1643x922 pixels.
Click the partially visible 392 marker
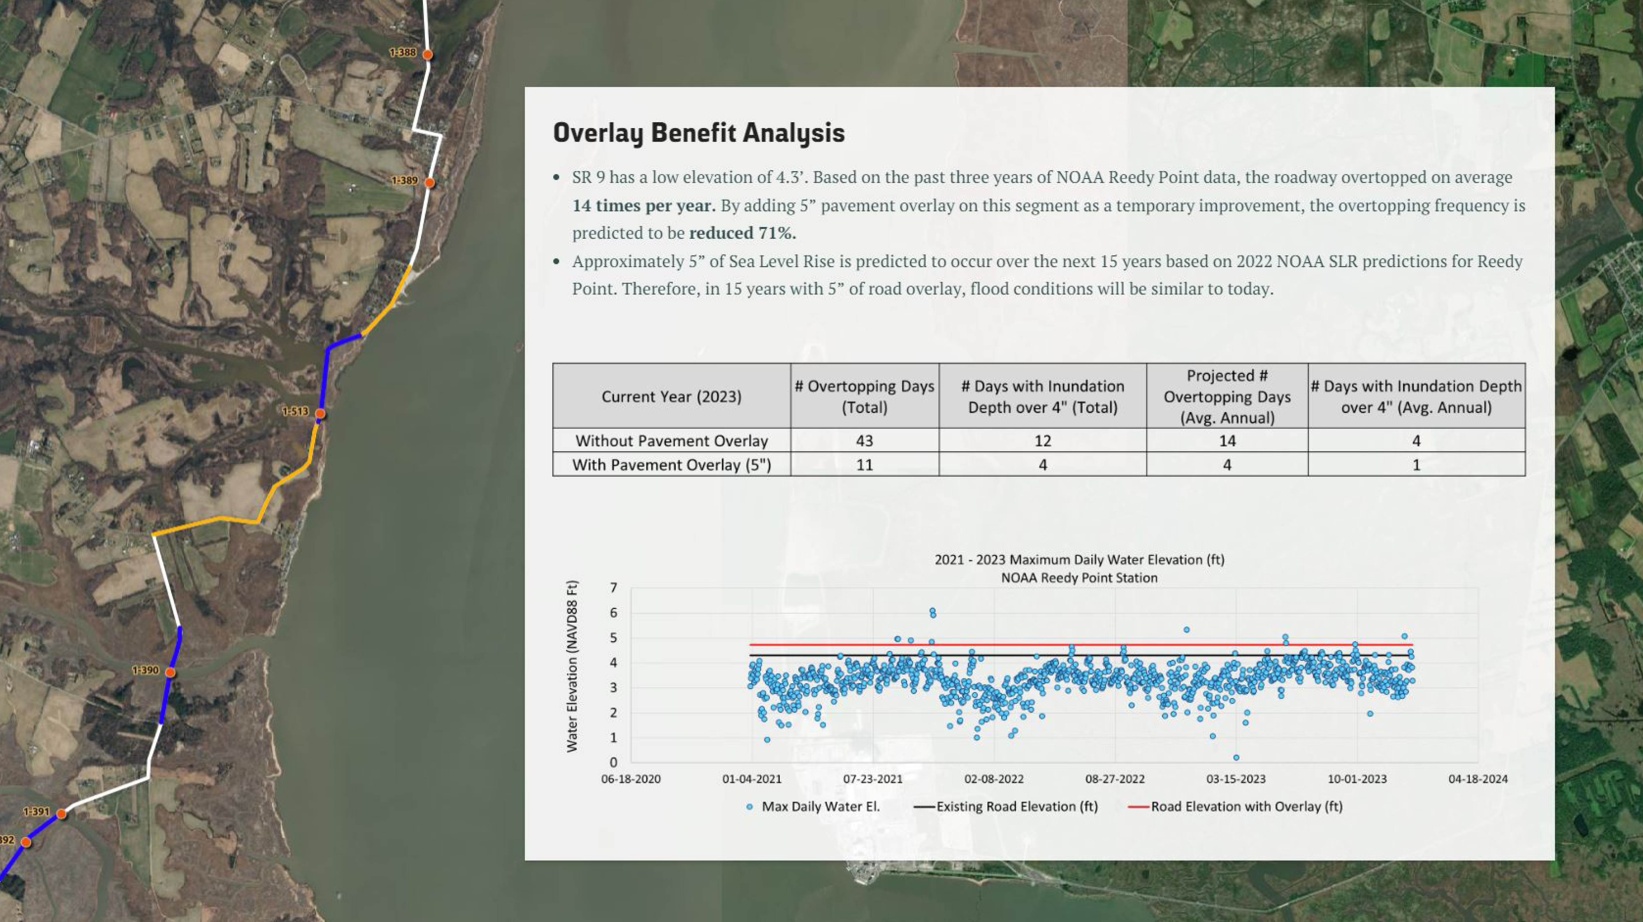click(26, 842)
